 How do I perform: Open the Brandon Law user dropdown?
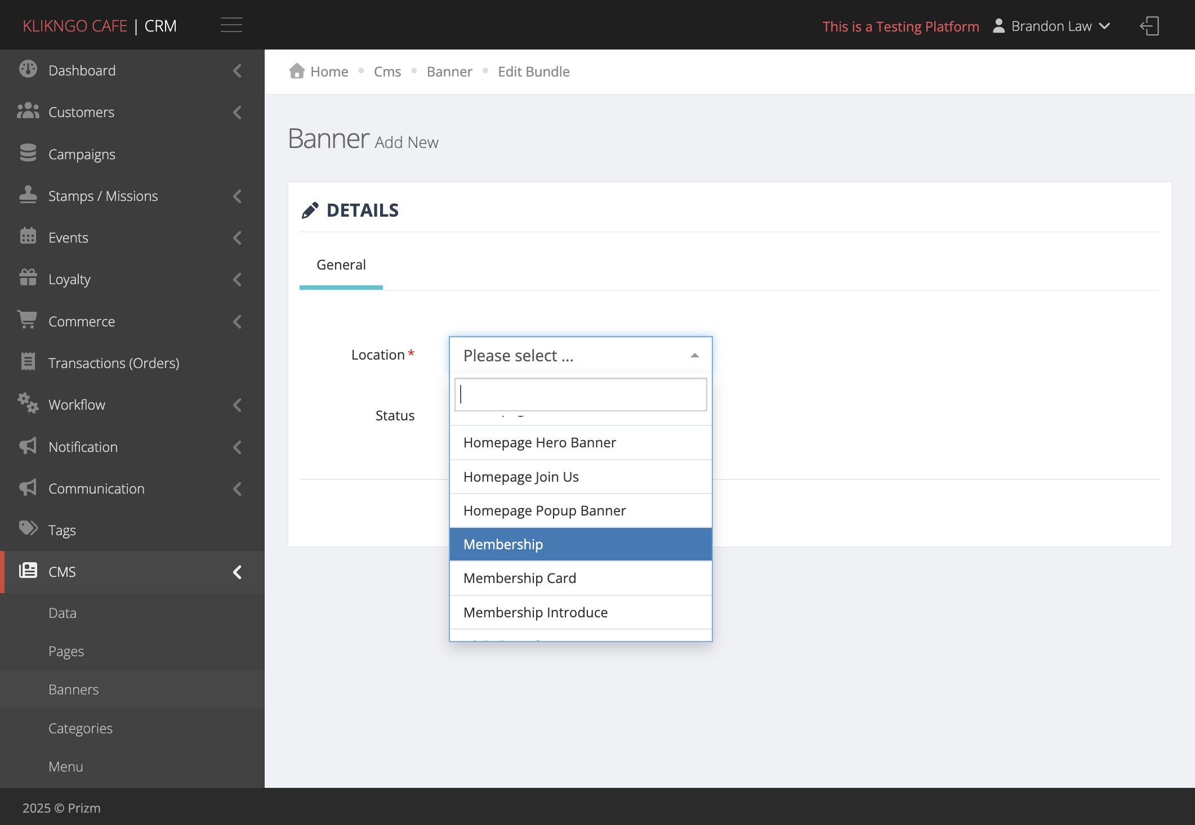[x=1051, y=26]
